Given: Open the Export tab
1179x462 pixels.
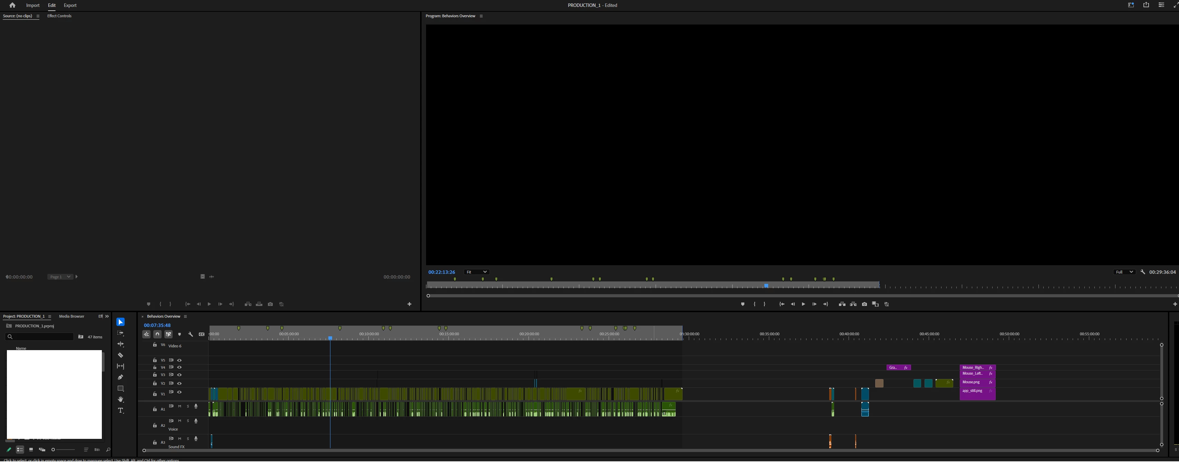Looking at the screenshot, I should pos(70,6).
